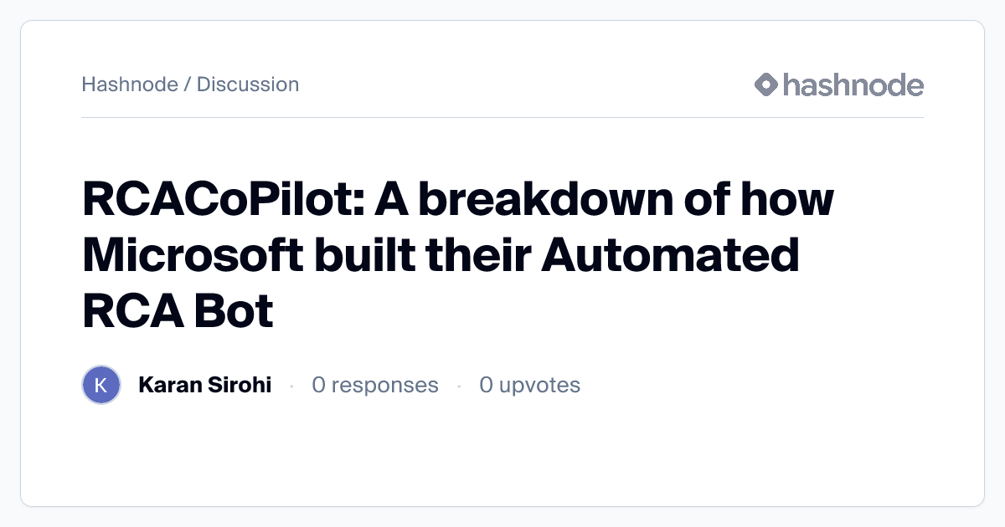Click the slash separator in the breadcrumb
The image size is (1005, 527).
point(188,84)
